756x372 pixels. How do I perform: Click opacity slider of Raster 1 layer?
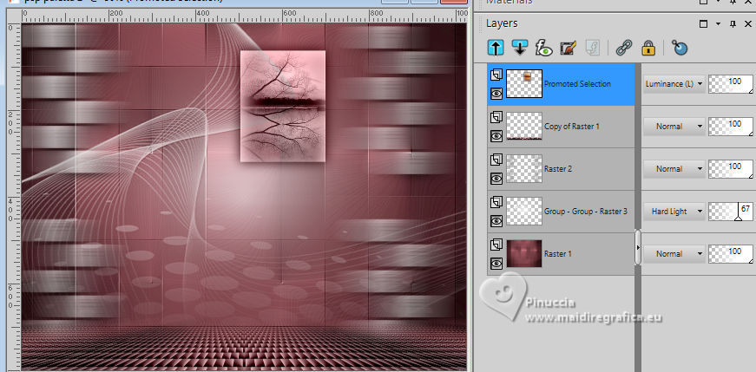(731, 253)
